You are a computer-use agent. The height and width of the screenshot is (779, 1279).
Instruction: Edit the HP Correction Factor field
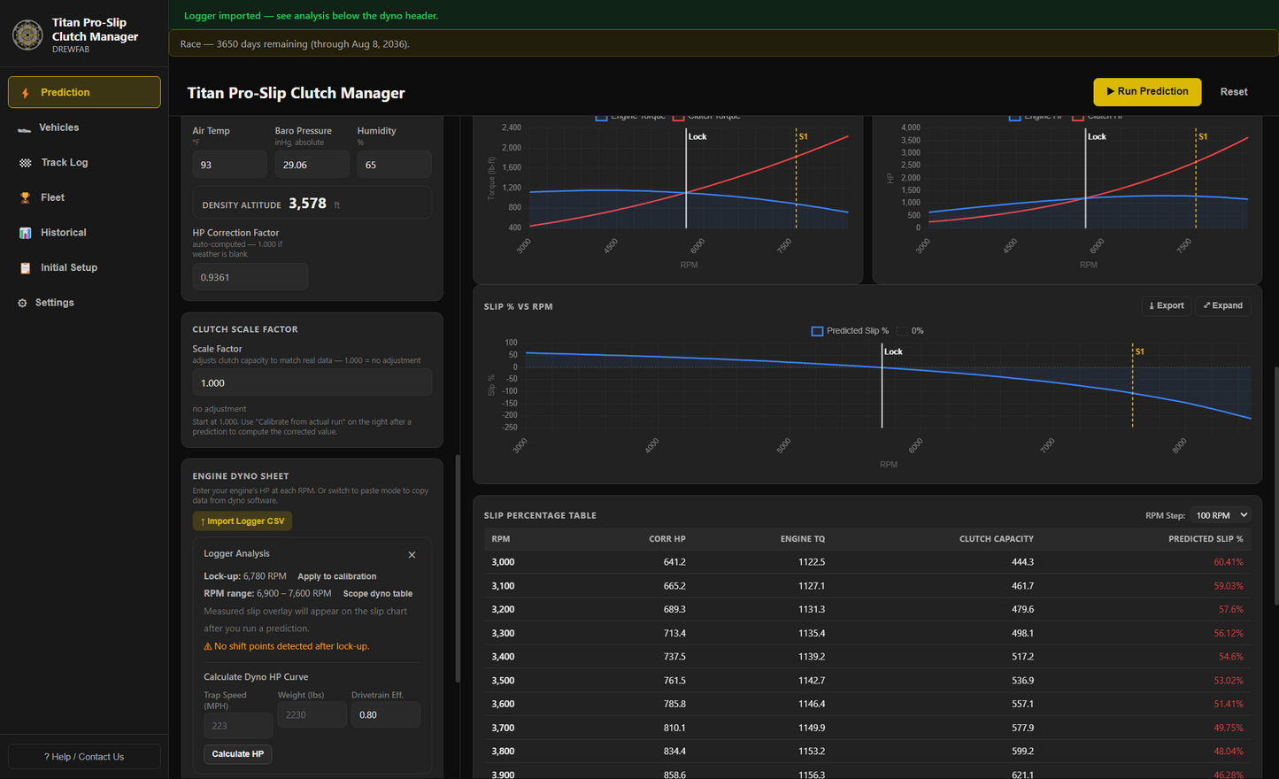click(x=250, y=277)
